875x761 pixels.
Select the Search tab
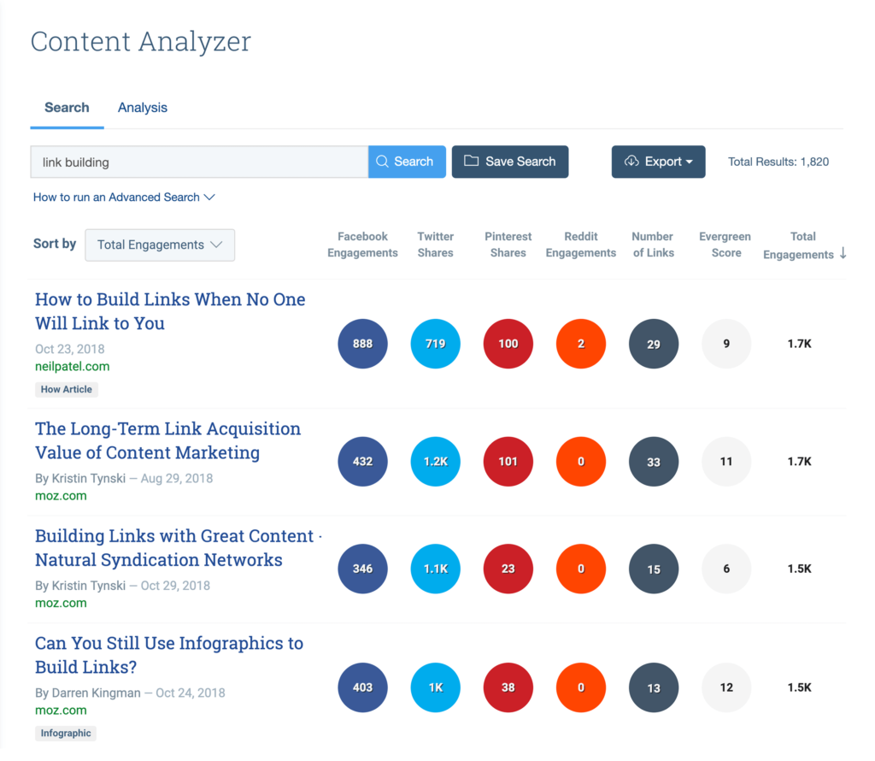67,108
